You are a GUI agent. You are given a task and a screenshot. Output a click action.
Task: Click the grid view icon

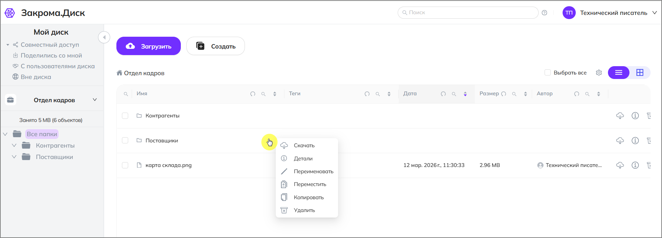[639, 72]
